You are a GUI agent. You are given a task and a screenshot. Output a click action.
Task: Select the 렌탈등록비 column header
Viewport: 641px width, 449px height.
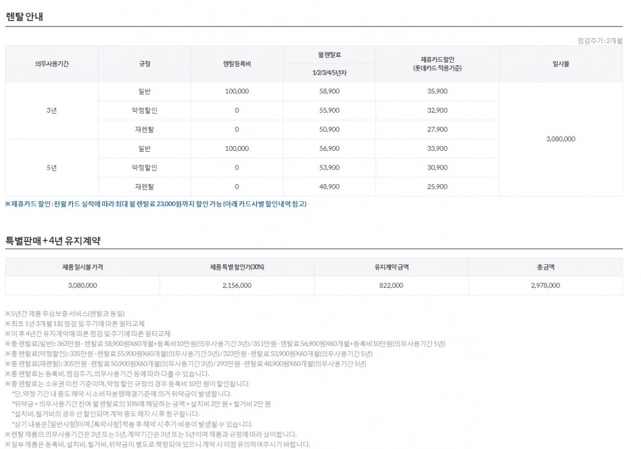click(x=237, y=64)
